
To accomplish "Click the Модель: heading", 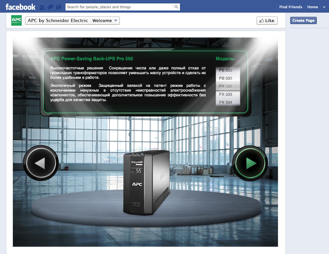I will click(226, 59).
